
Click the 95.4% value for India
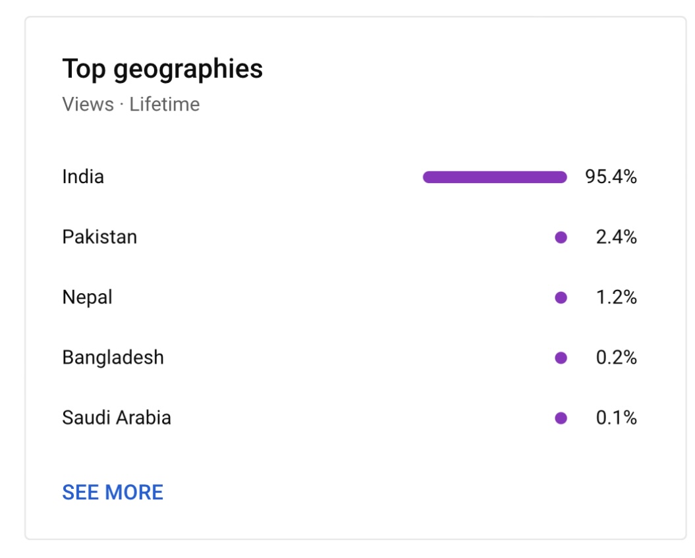pos(611,177)
